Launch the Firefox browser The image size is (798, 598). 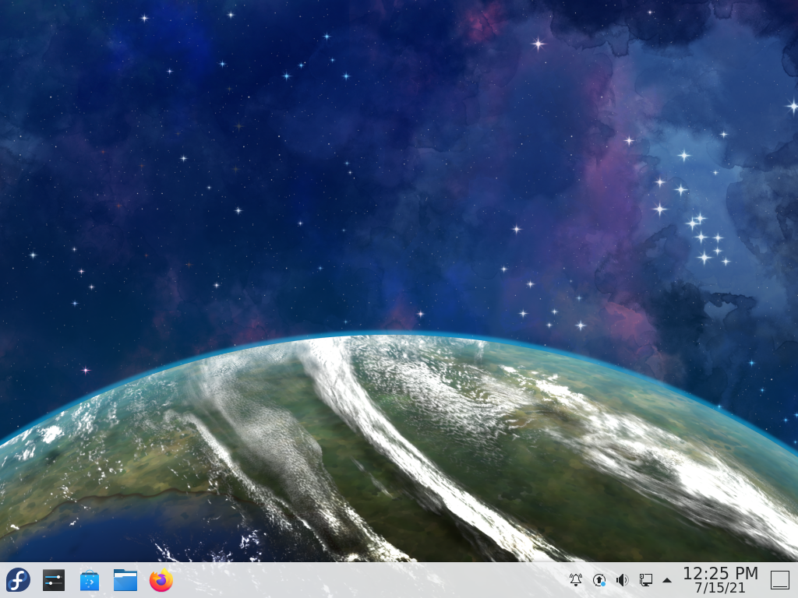161,580
